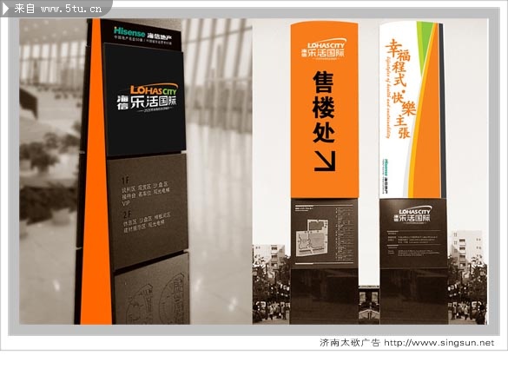Viewport: 508px width, 369px height.
Task: Click the 幸福程式 快樂主張 calligraphy text
Action: 399,89
